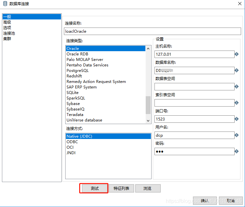This screenshot has height=207, width=245.
Task: Select OCI access method
Action: click(108, 147)
